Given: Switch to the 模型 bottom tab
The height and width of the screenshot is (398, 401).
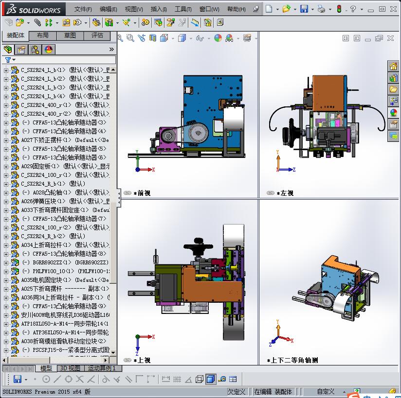Looking at the screenshot, I should [x=46, y=368].
